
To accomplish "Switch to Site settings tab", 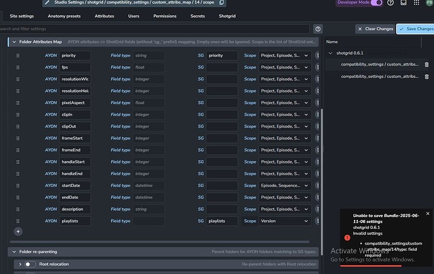I will point(21,16).
